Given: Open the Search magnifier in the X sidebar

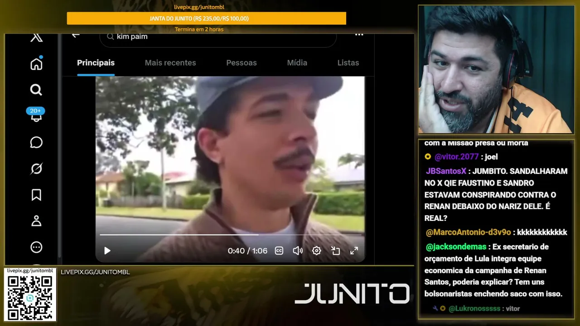Looking at the screenshot, I should (36, 90).
